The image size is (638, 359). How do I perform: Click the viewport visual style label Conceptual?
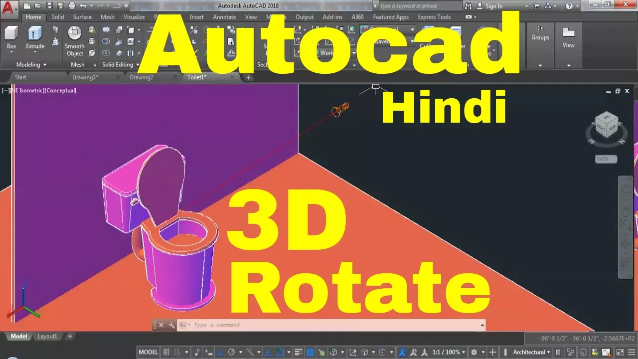61,91
